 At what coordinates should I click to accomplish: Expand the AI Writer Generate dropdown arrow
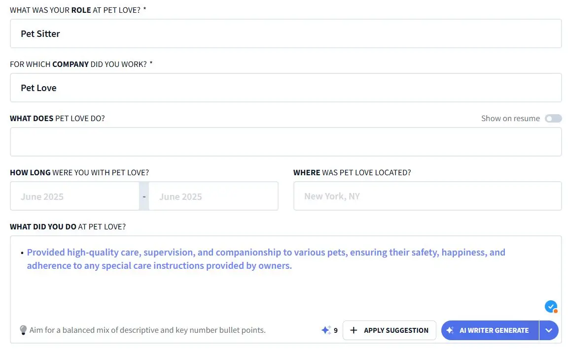[x=549, y=330]
